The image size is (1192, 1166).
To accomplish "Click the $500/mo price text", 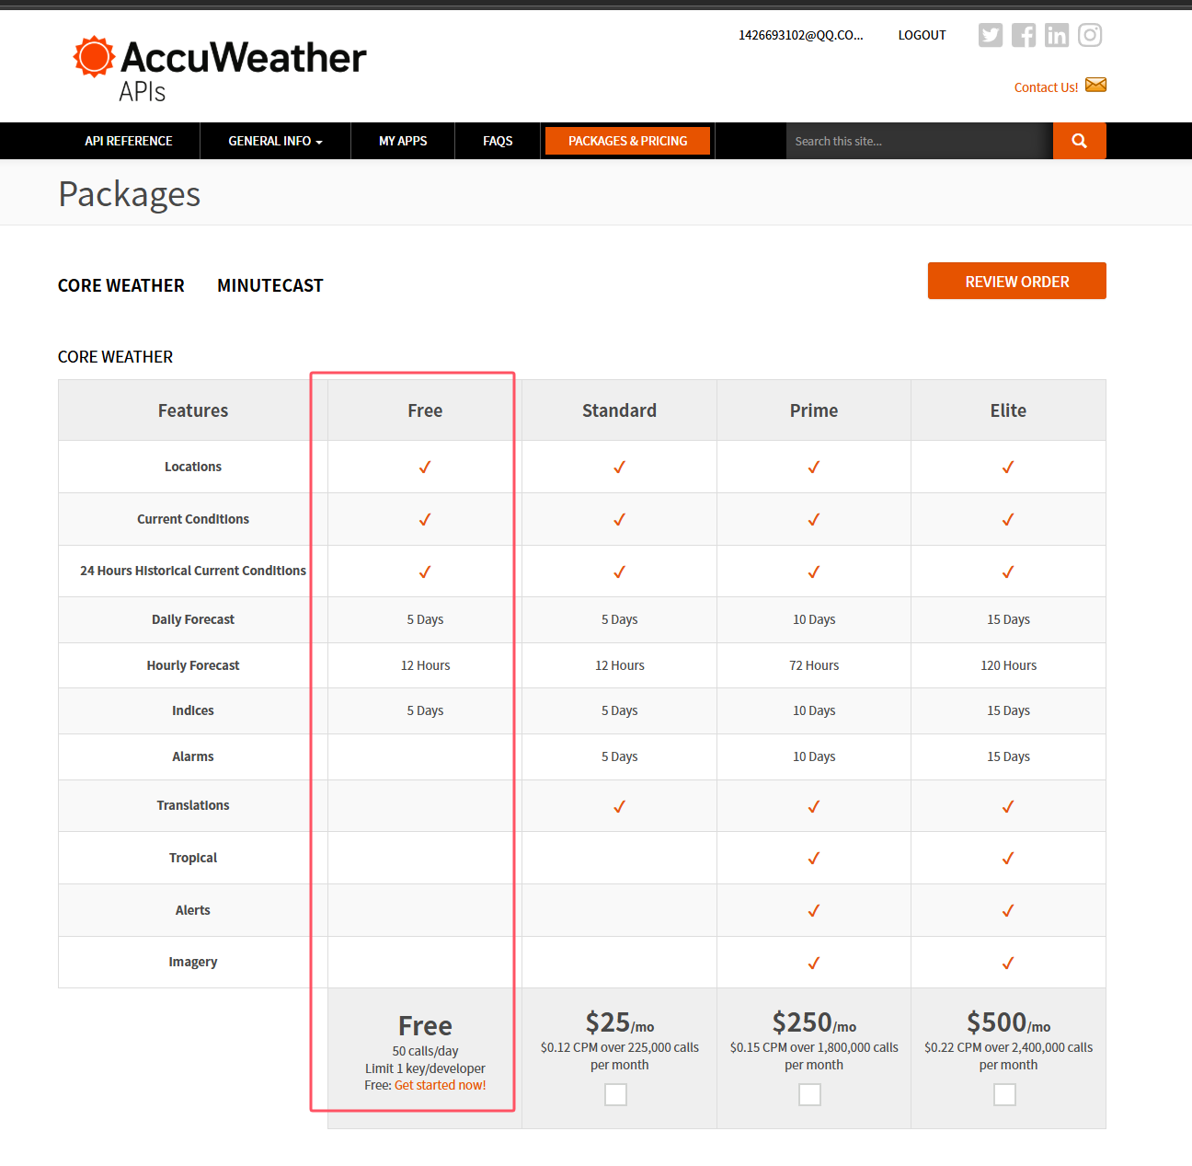I will point(1009,1022).
